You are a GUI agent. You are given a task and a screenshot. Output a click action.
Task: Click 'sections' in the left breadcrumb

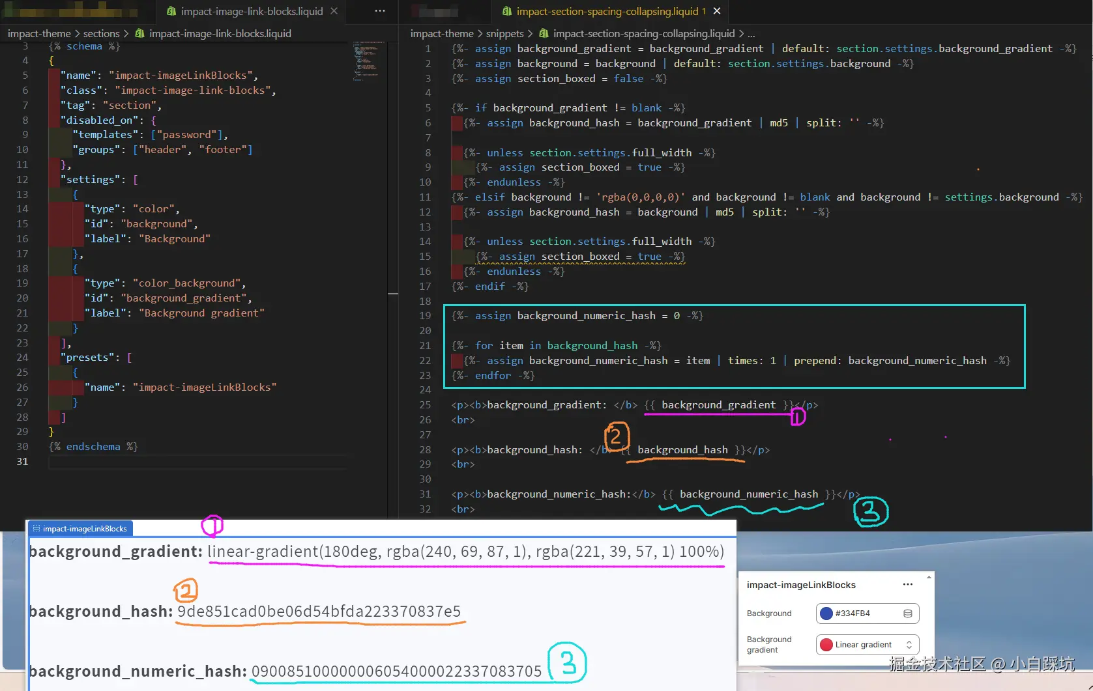coord(101,33)
